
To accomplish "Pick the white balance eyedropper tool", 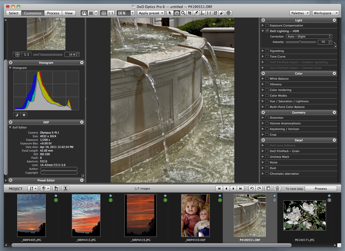I will coord(196,13).
